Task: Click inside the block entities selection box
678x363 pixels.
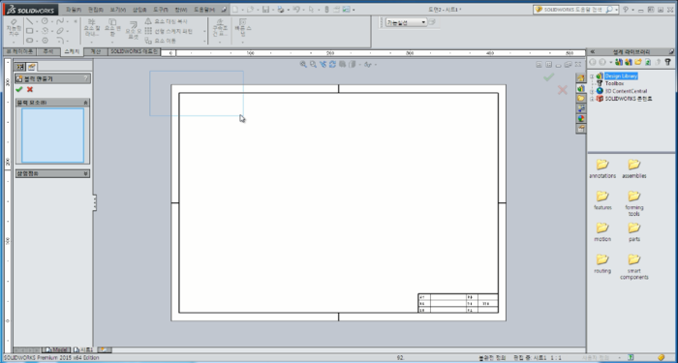Action: point(52,136)
